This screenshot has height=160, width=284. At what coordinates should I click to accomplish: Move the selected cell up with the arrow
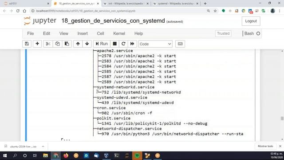click(78, 44)
